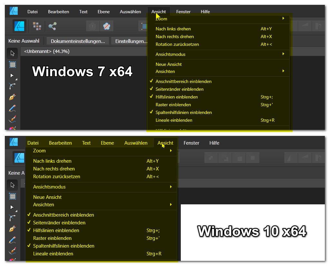Open the Fenster menu in Windows 7 window
The width and height of the screenshot is (330, 266).
click(183, 12)
